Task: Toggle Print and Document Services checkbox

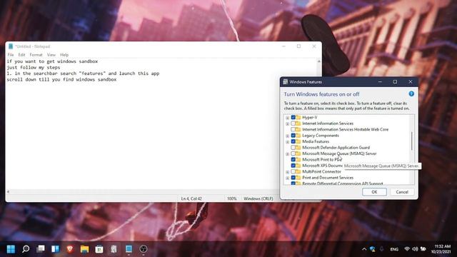Action: (293, 178)
